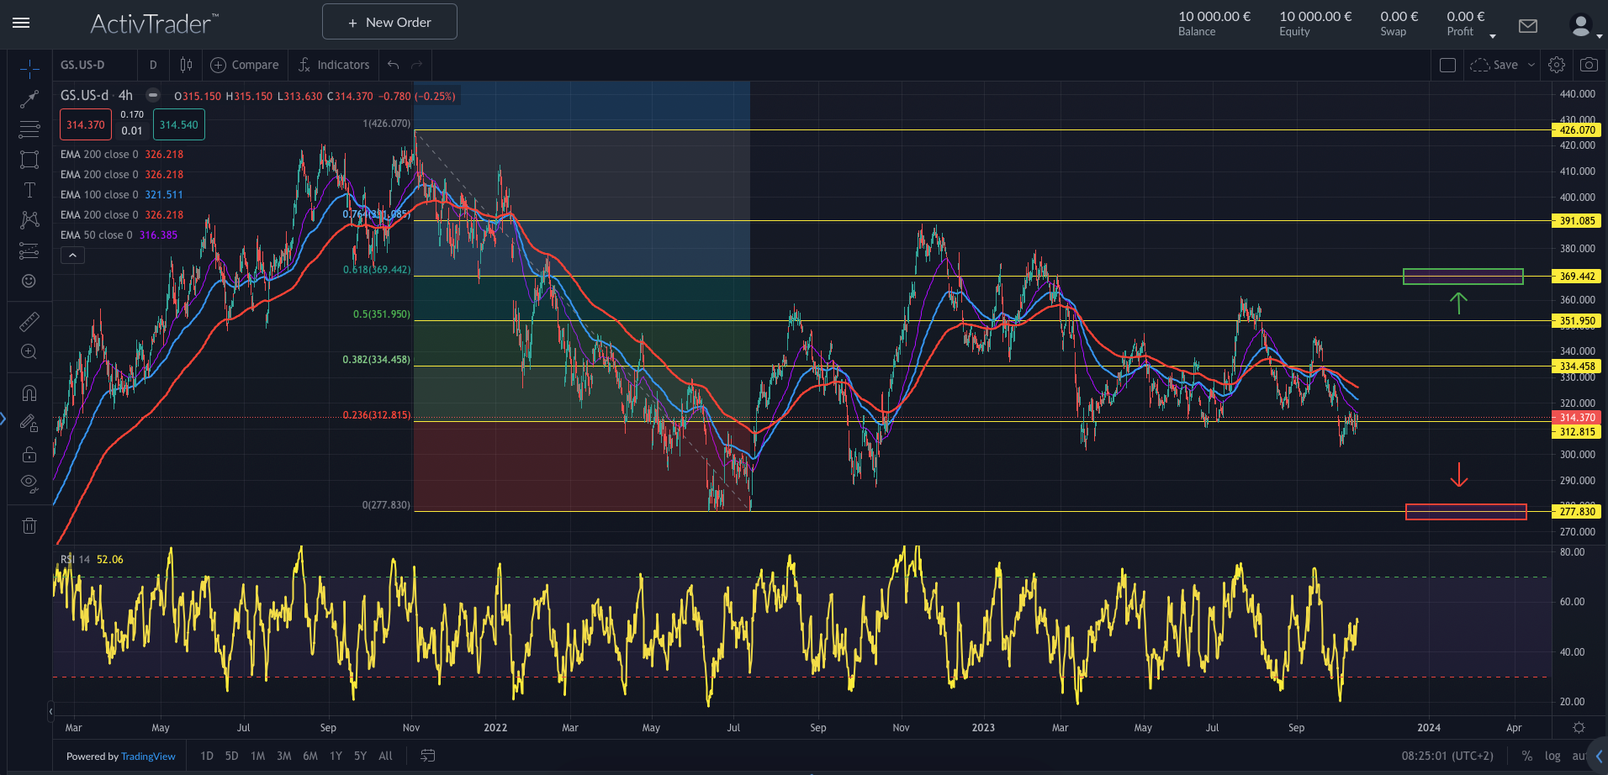Expand the Save options chevron

1532,64
